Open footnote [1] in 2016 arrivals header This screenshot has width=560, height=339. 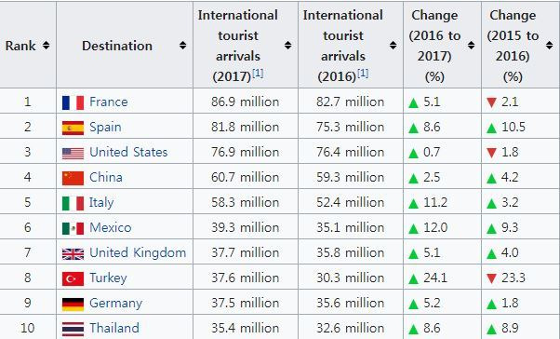[x=363, y=74]
